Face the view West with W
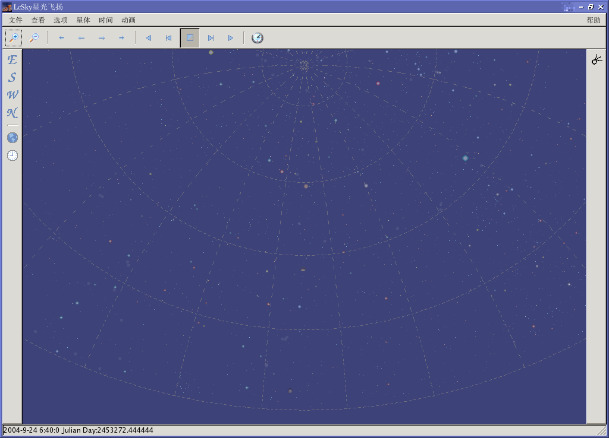Screen dimensions: 609x438 pyautogui.click(x=12, y=95)
